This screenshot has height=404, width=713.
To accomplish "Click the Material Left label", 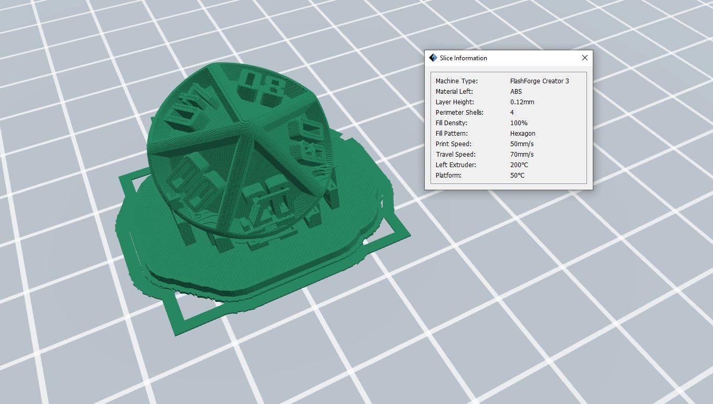I will pyautogui.click(x=454, y=92).
